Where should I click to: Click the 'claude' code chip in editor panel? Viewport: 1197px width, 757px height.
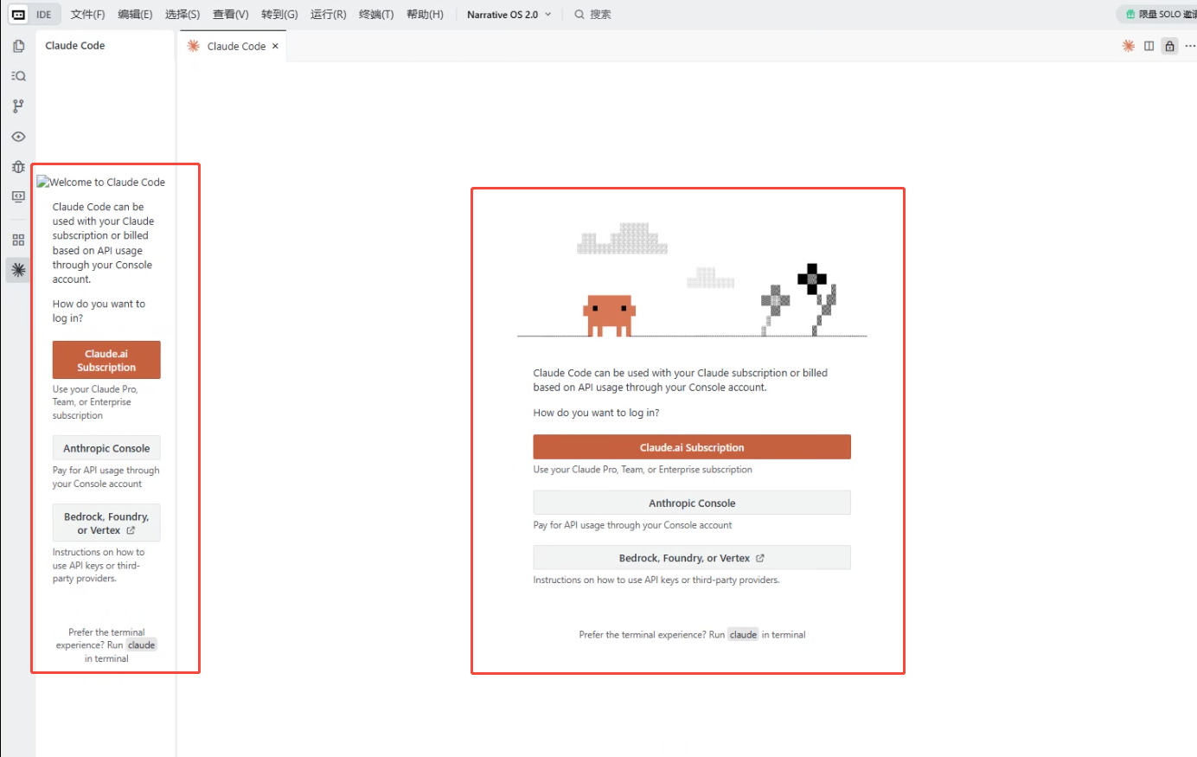pyautogui.click(x=743, y=635)
